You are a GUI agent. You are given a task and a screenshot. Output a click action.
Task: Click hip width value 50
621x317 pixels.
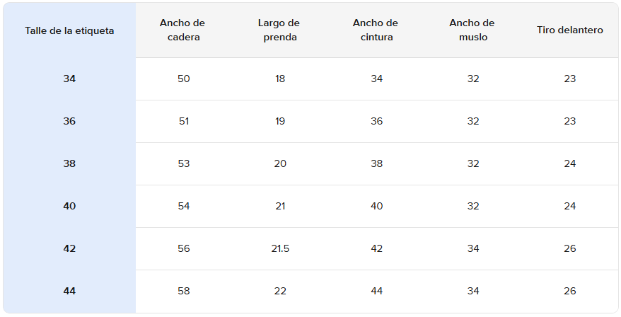pyautogui.click(x=184, y=79)
